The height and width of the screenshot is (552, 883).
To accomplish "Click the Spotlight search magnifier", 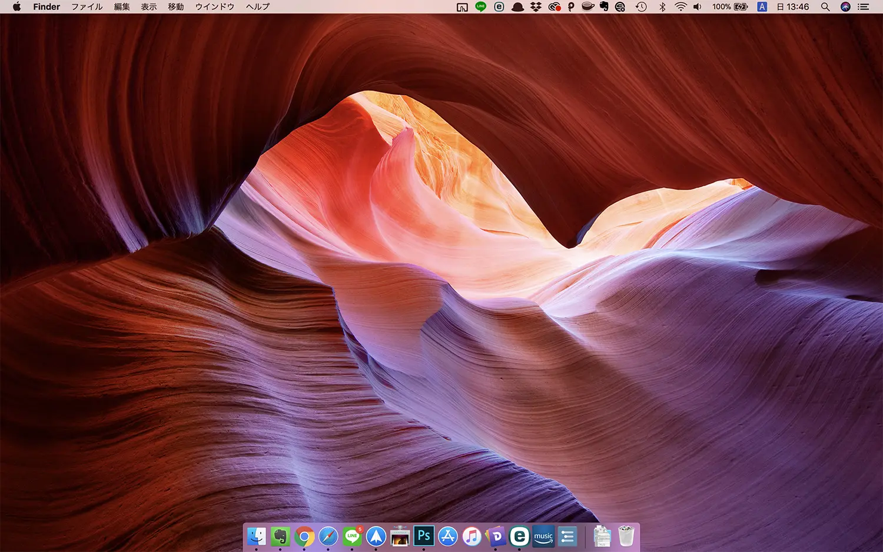I will pos(825,7).
